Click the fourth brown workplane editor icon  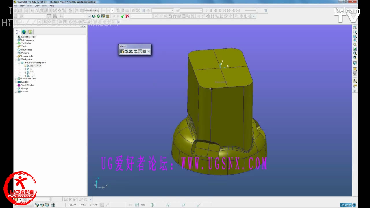[108, 16]
